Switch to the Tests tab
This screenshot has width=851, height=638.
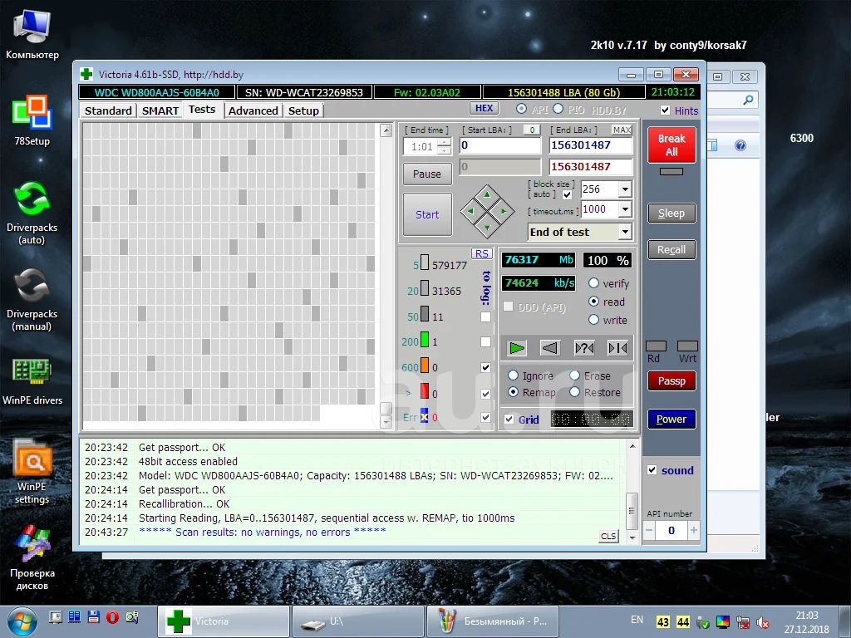202,109
